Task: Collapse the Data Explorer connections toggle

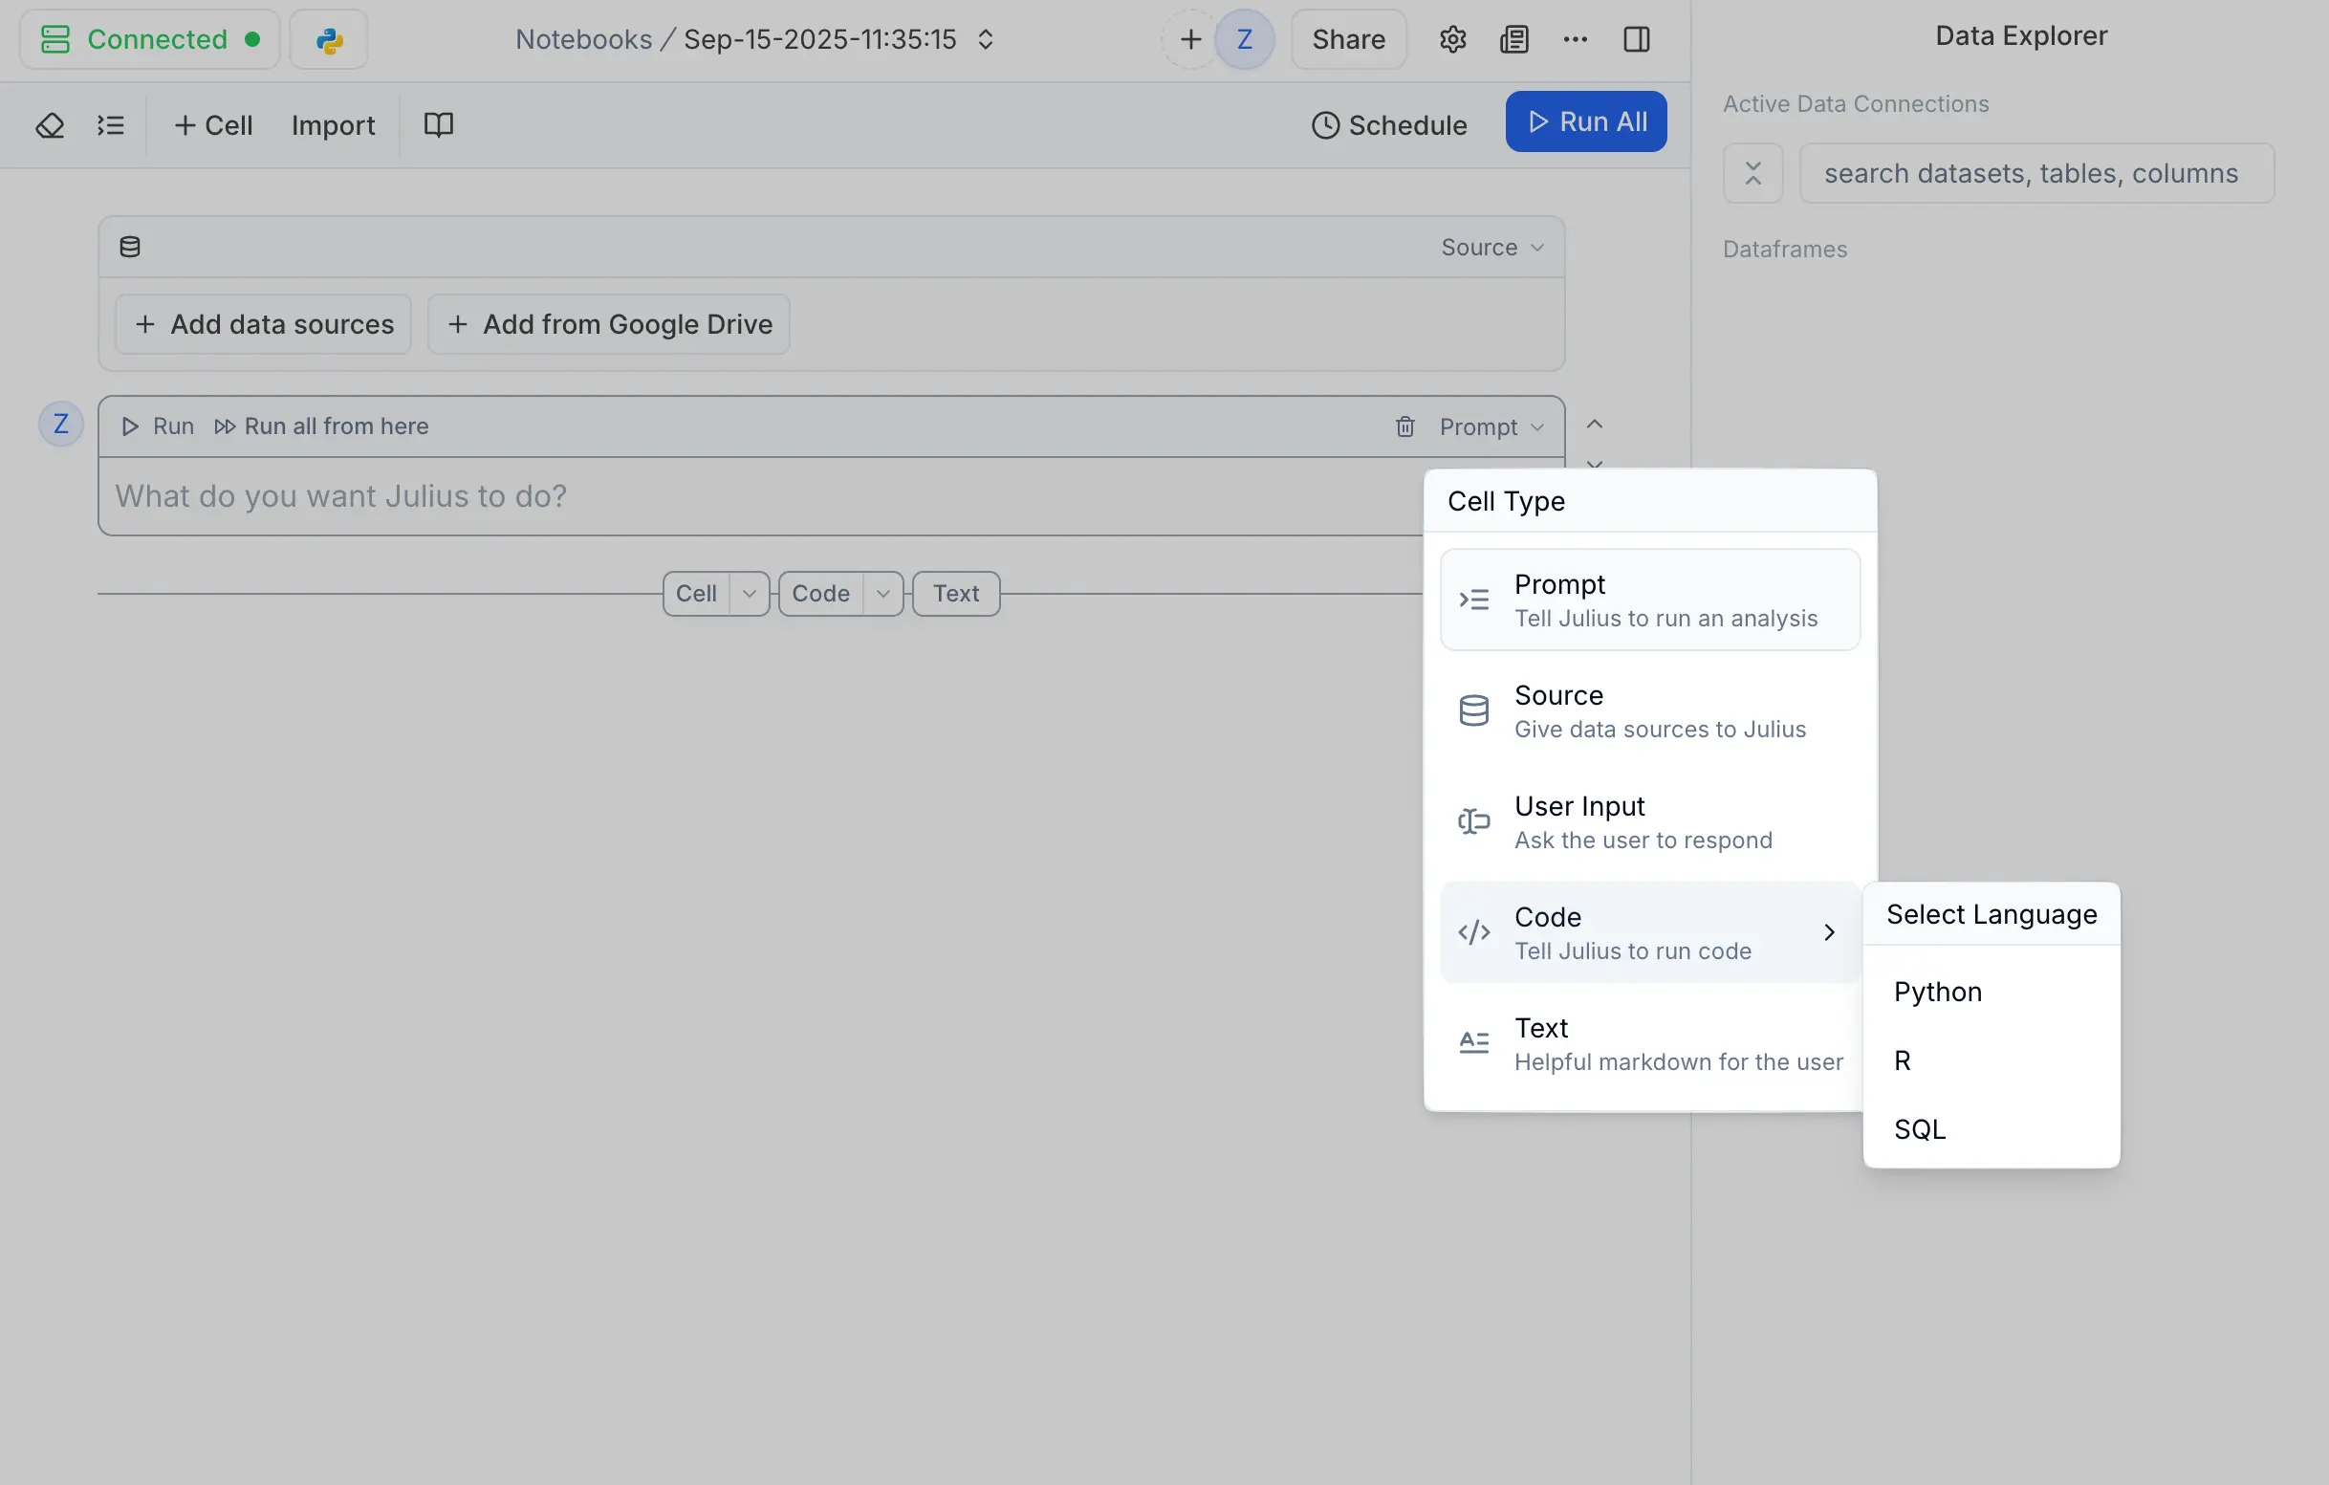Action: tap(1752, 173)
